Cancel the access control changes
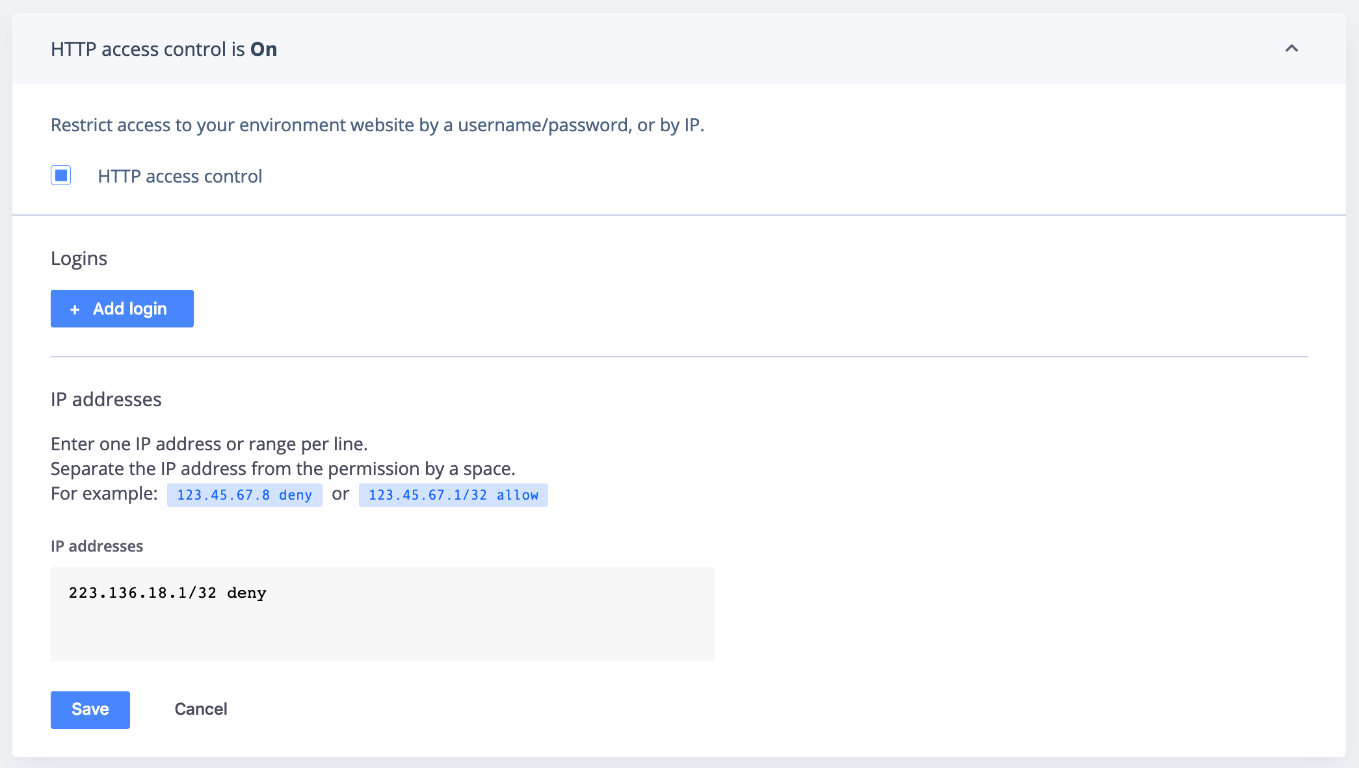 point(200,710)
